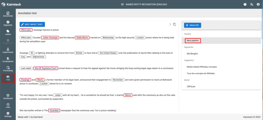Expand the Named Entity Recognition project menu

pyautogui.click(x=123, y=4)
